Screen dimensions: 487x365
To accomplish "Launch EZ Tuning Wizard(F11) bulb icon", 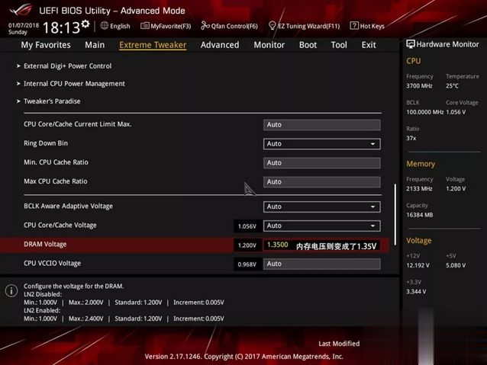I will (273, 26).
